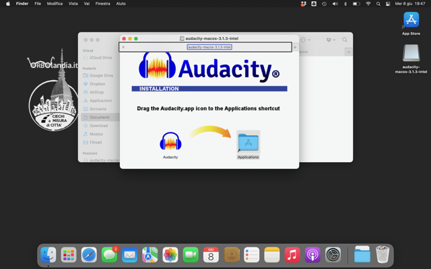Select Applicazioni in Finder sidebar

click(100, 100)
